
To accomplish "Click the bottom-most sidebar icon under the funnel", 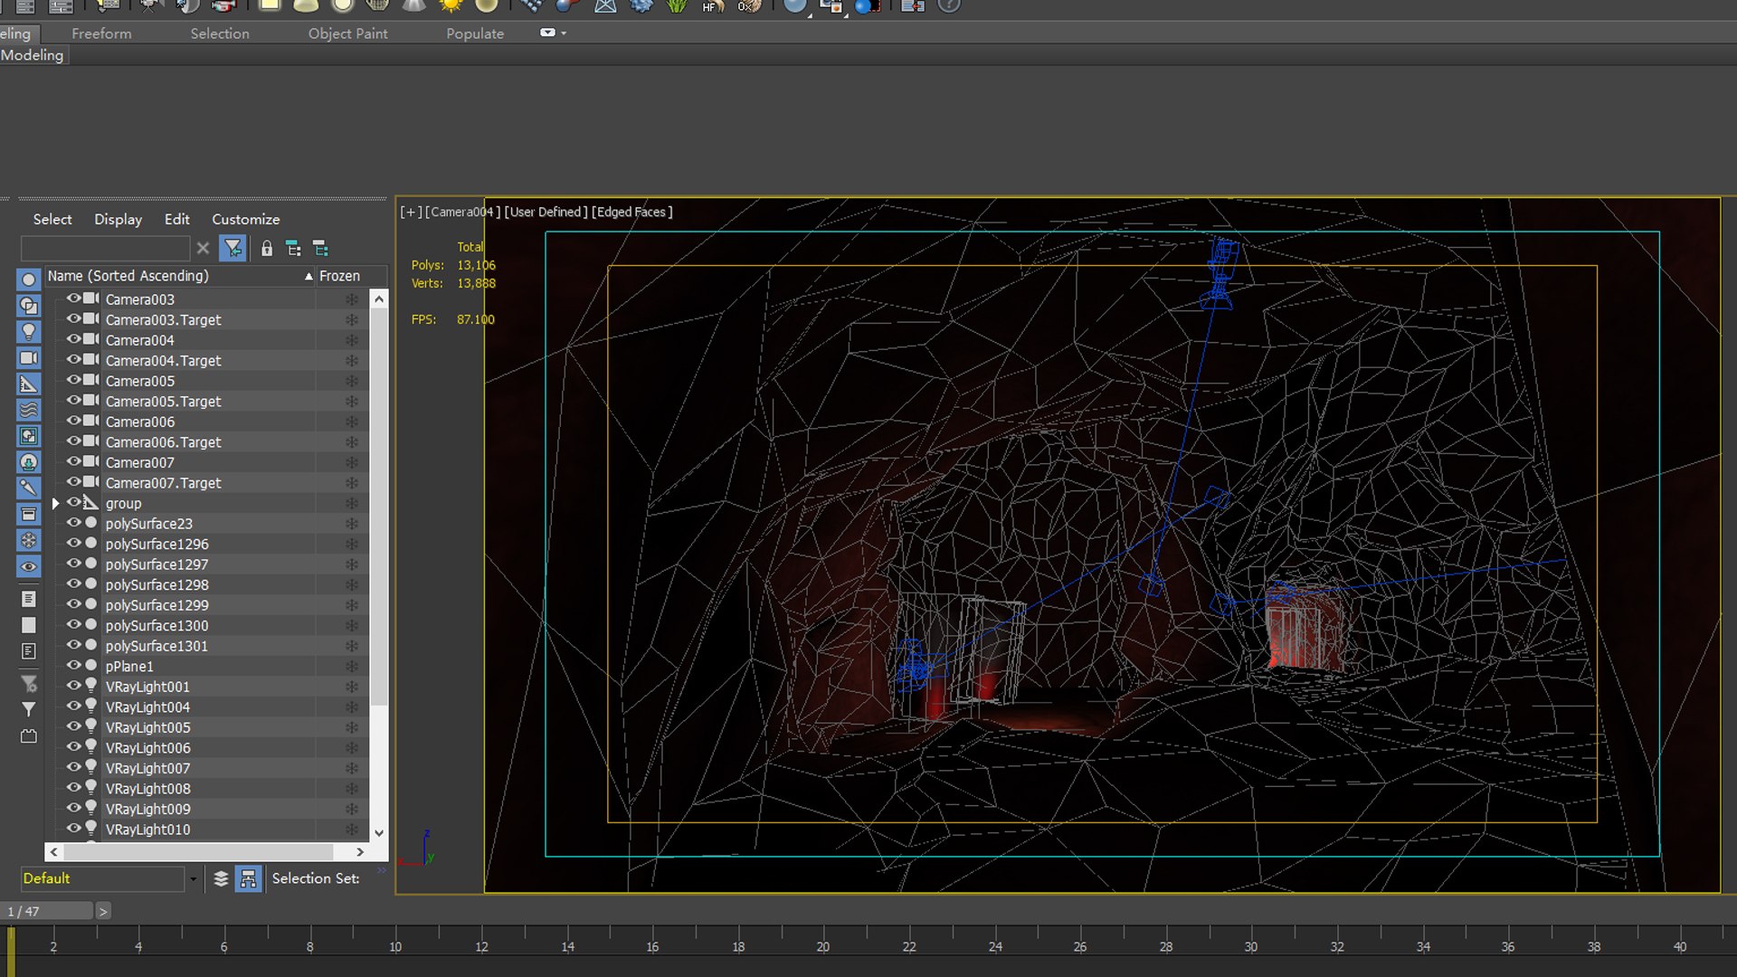I will click(29, 736).
